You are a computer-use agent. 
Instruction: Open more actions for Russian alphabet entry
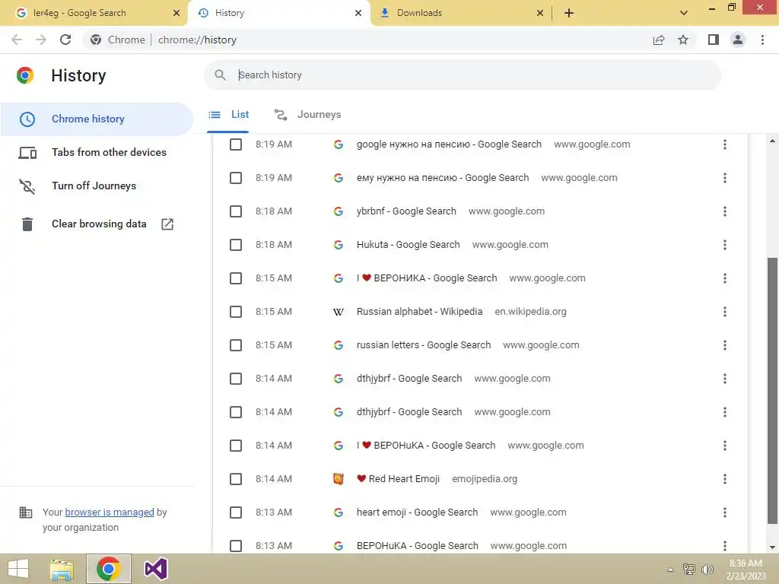pyautogui.click(x=725, y=312)
